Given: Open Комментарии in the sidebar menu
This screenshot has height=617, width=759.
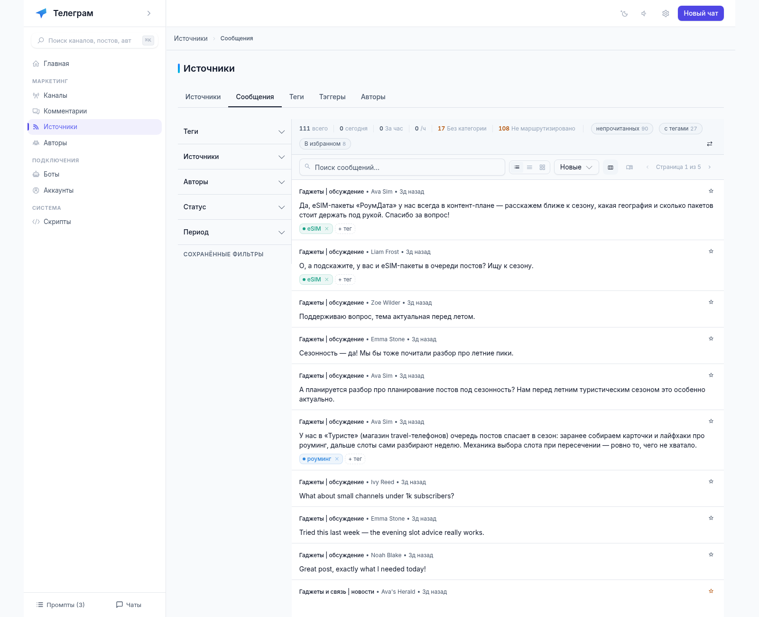Looking at the screenshot, I should pos(94,111).
